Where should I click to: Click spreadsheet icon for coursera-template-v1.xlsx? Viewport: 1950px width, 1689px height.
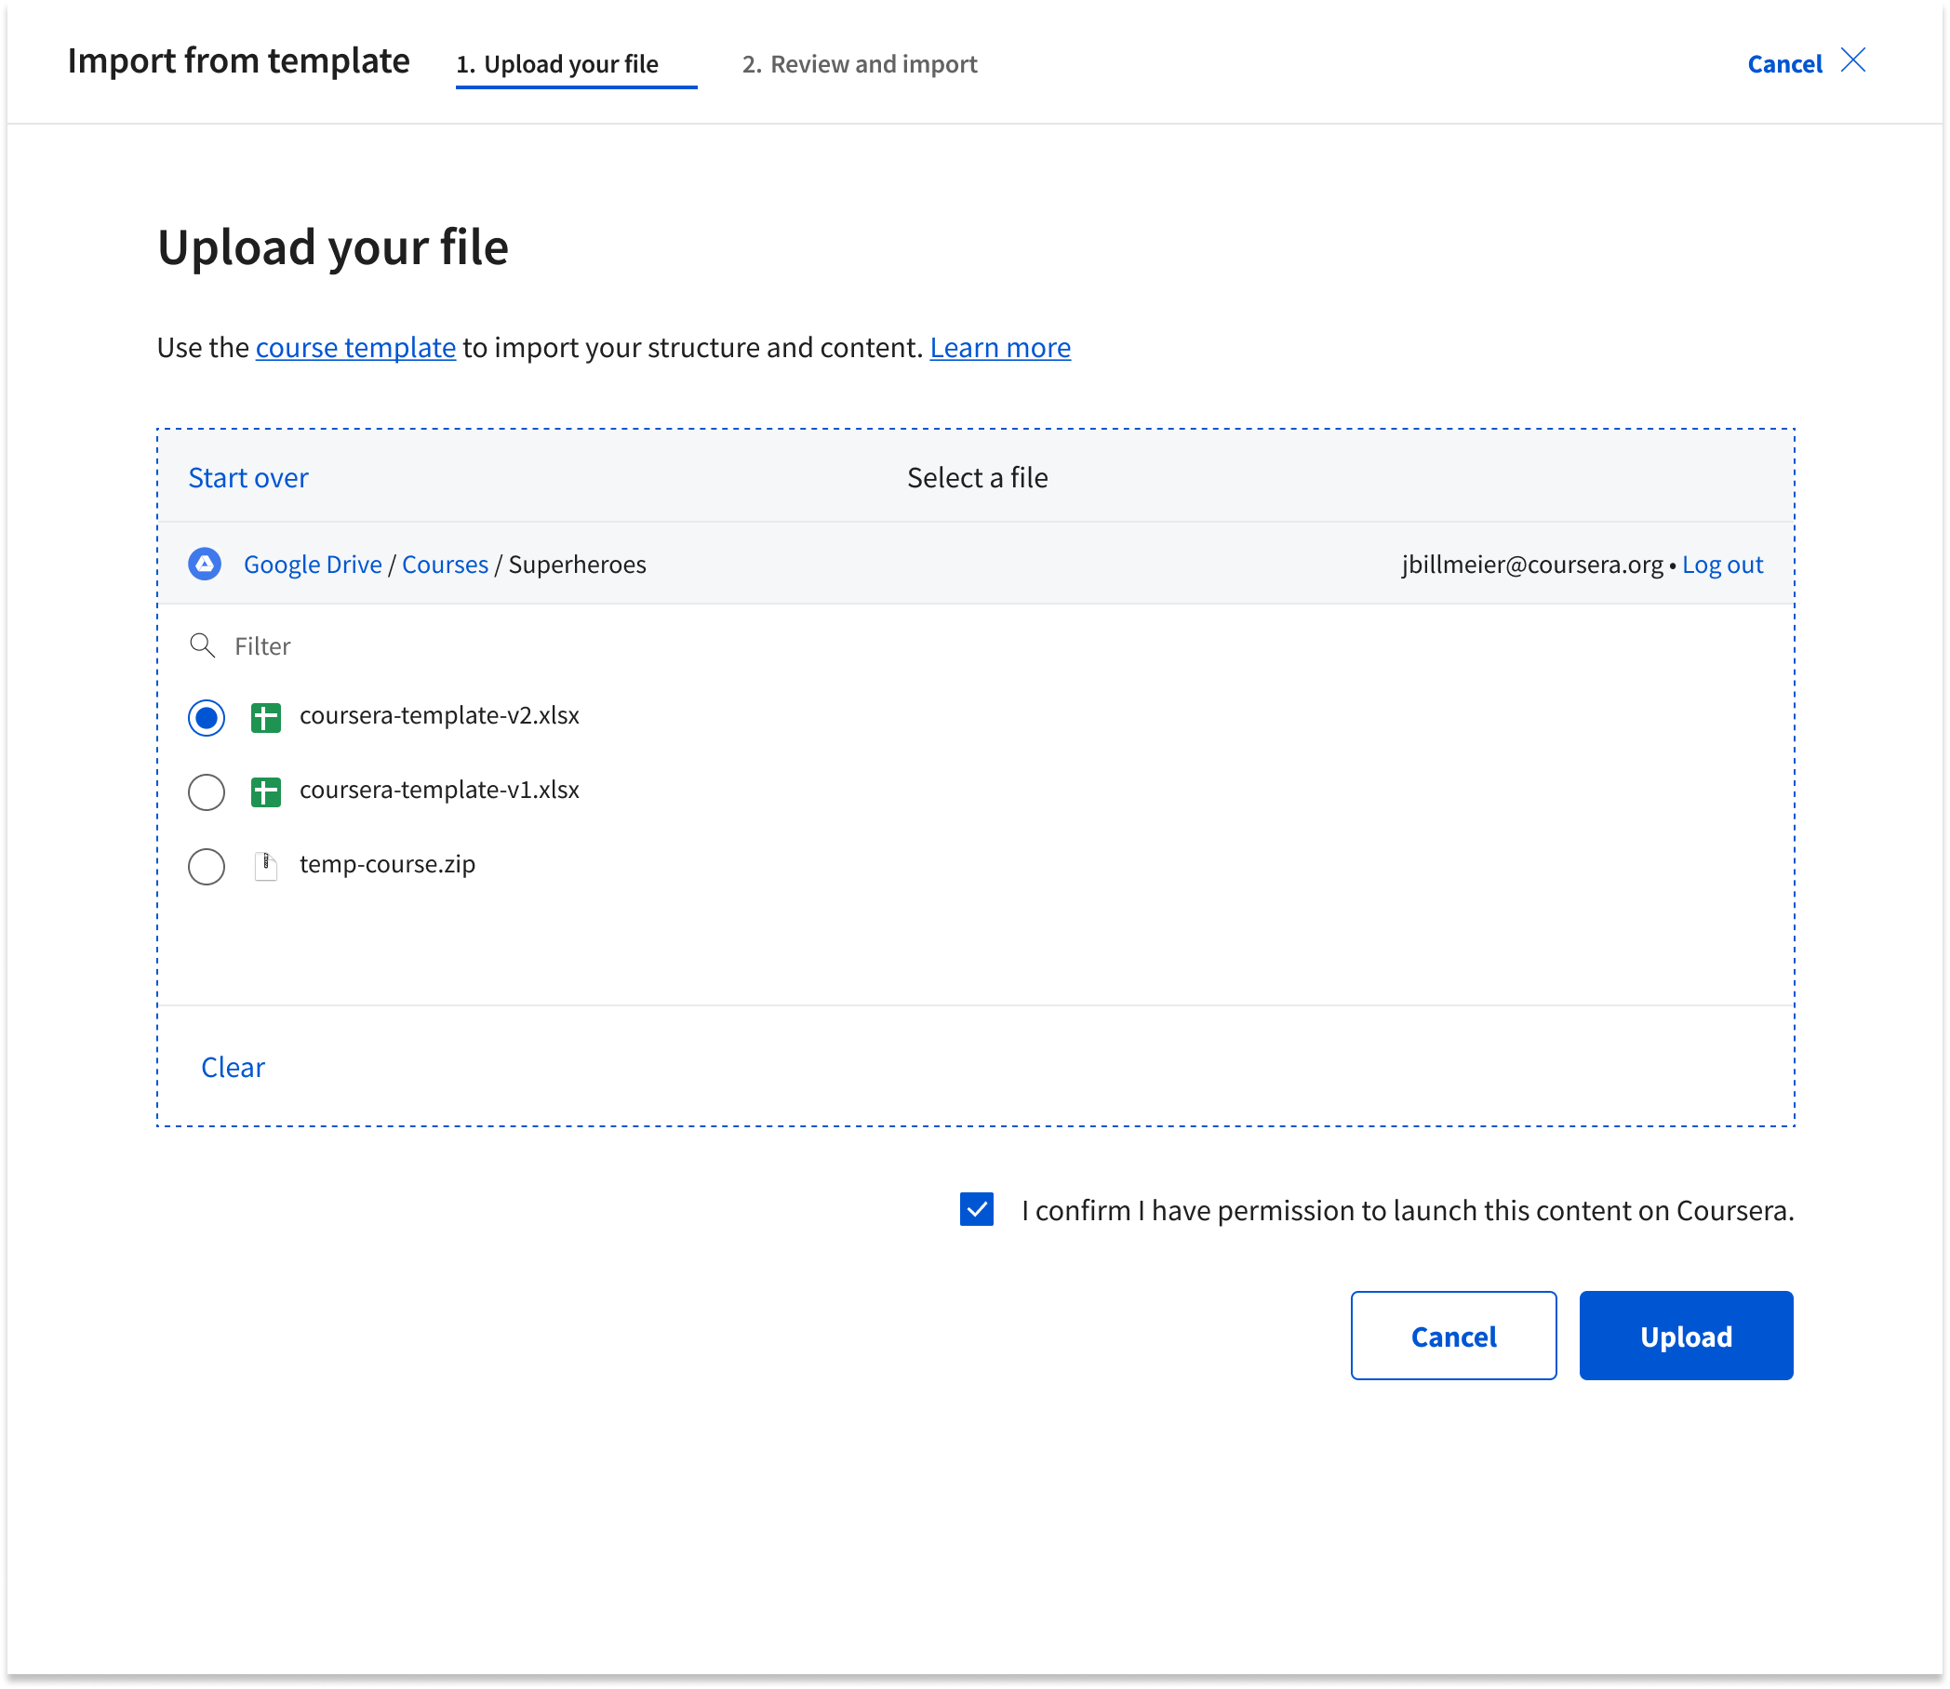(x=266, y=791)
